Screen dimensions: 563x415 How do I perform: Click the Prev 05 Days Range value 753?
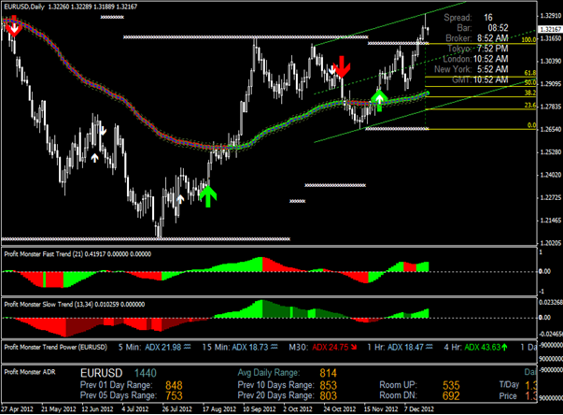(x=174, y=395)
